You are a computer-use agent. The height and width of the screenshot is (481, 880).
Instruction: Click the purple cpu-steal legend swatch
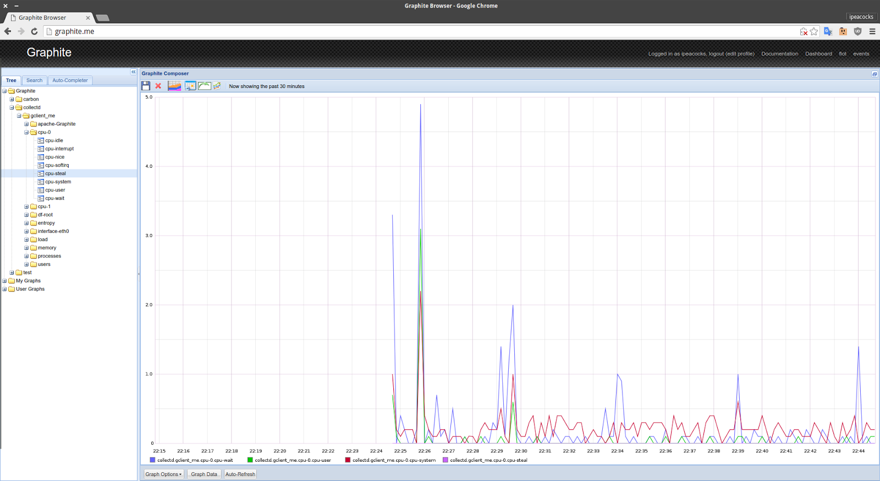coord(446,460)
